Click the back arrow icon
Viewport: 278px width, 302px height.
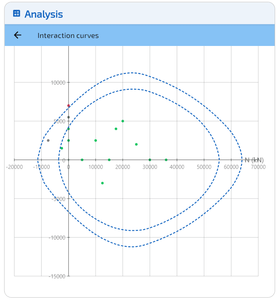(x=18, y=35)
